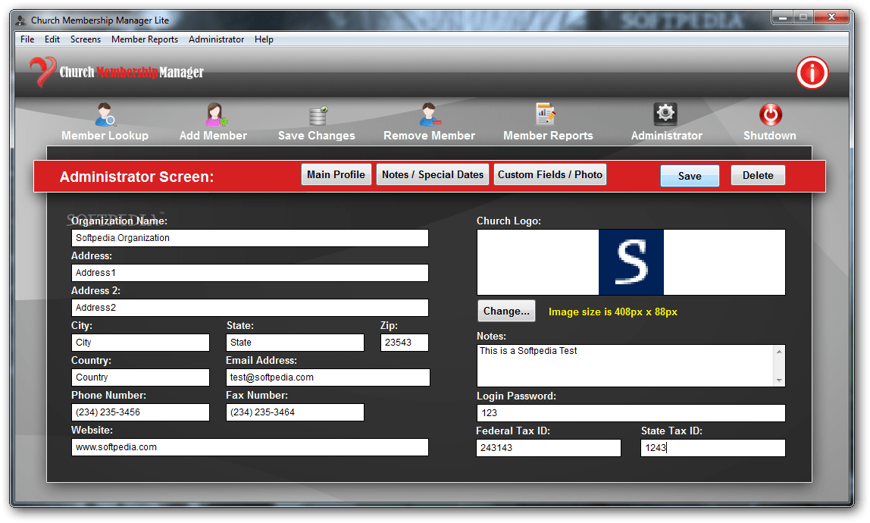Click the State input field
Screen dimensions: 870x523
coord(296,343)
